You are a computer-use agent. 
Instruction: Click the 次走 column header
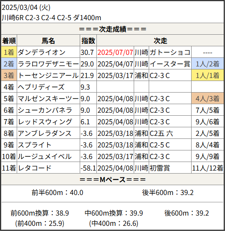pyautogui.click(x=160, y=41)
